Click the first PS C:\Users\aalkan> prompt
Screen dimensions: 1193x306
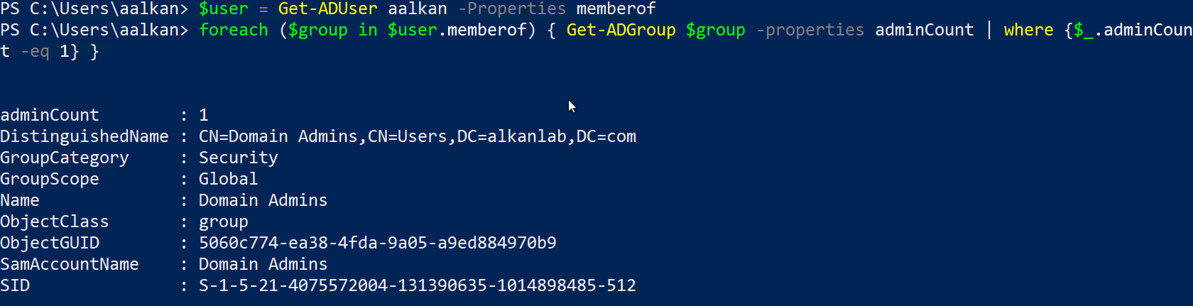click(x=94, y=9)
